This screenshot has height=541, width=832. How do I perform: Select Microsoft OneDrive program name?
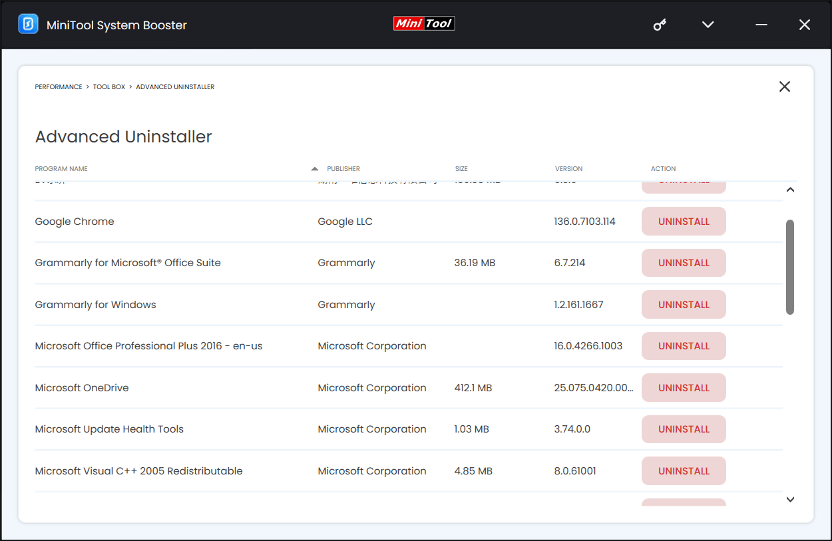82,388
